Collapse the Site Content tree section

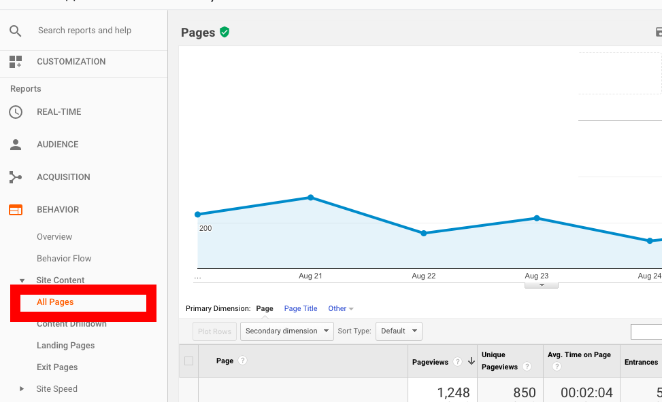[x=22, y=280]
